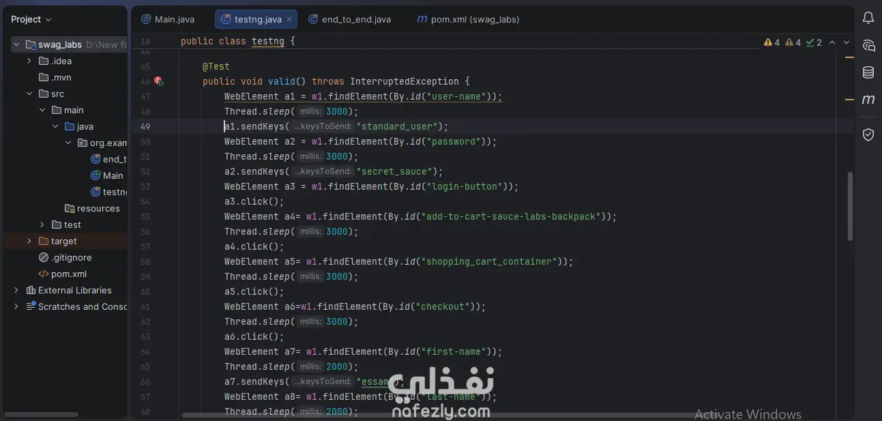Click the Scratches and Consoles icon
The width and height of the screenshot is (882, 421).
tap(31, 306)
